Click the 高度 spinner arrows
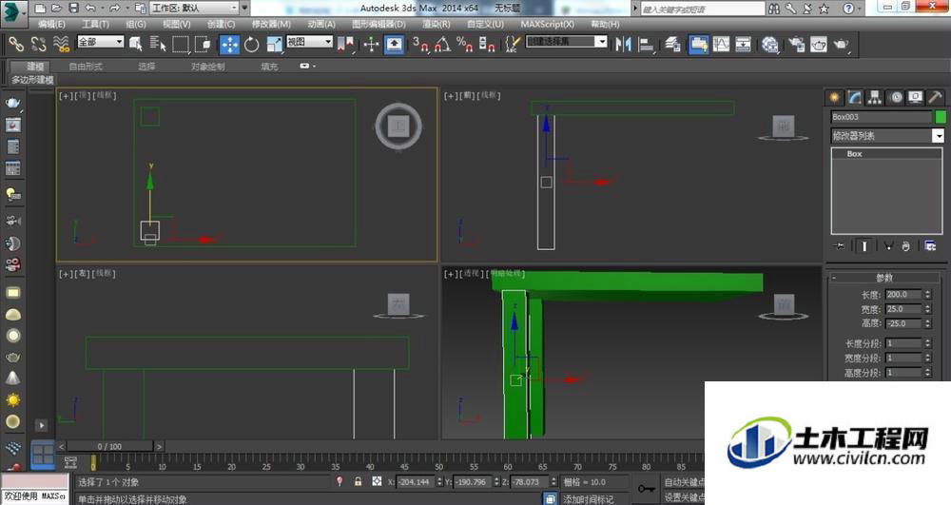This screenshot has height=505, width=951. click(x=927, y=323)
